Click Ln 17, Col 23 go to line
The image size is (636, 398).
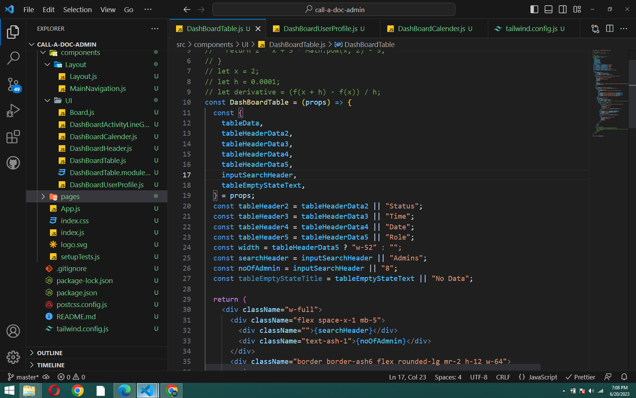(x=408, y=377)
